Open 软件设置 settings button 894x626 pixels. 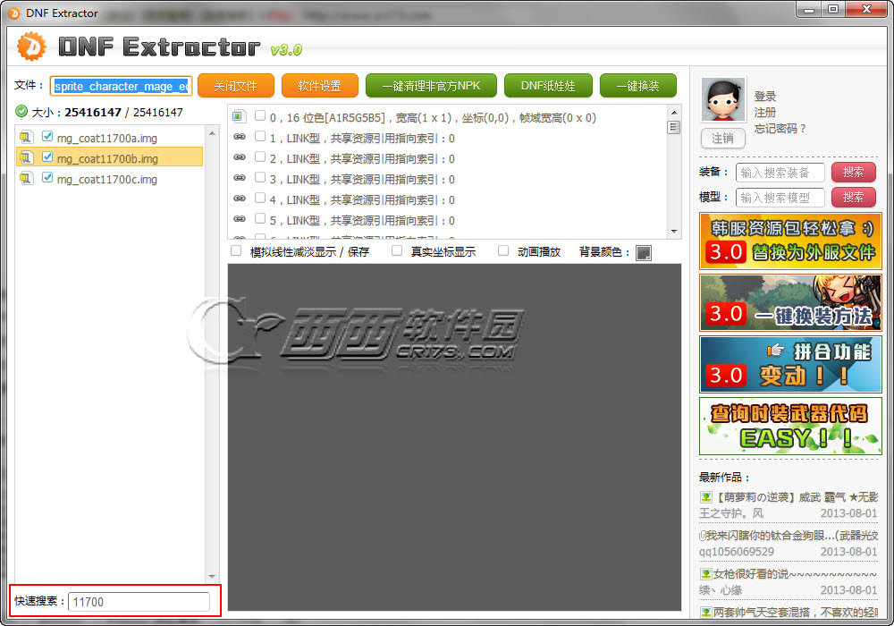coord(320,86)
